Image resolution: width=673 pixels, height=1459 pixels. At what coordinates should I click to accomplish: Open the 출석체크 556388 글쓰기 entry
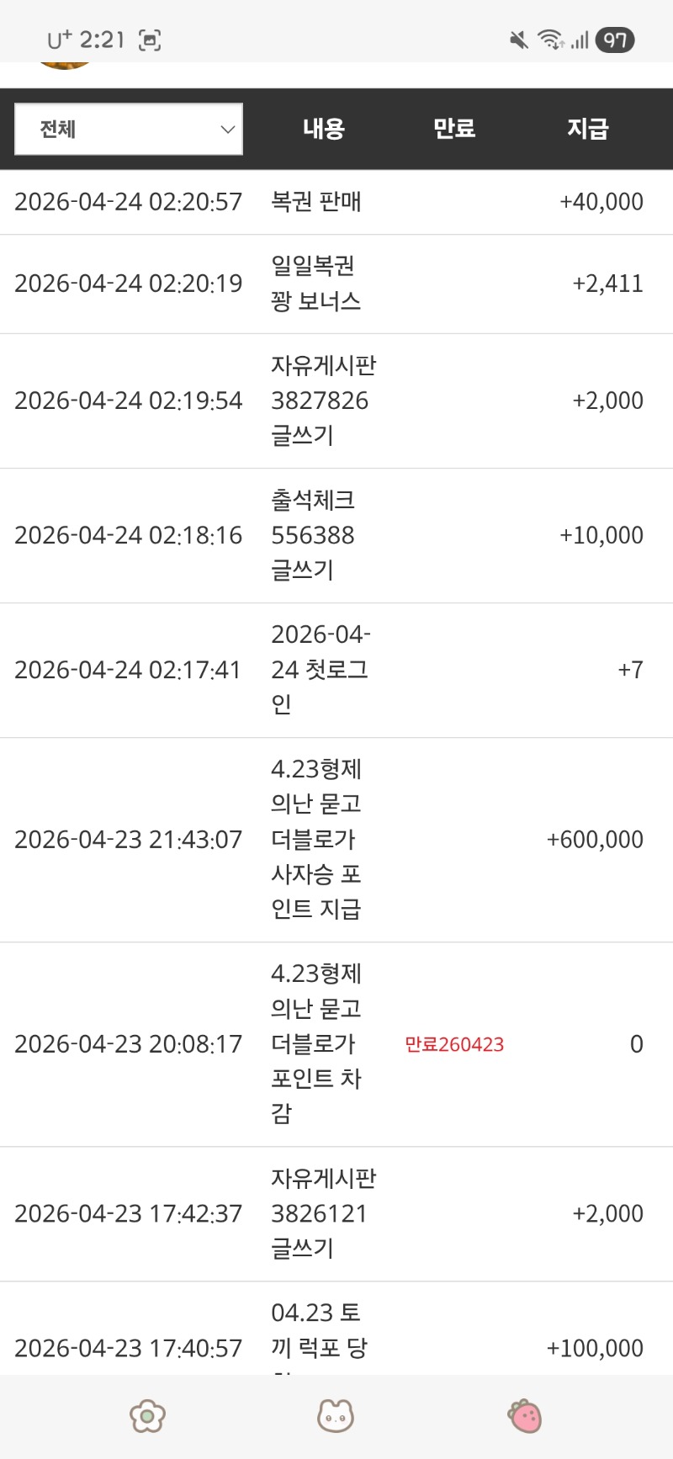click(313, 535)
